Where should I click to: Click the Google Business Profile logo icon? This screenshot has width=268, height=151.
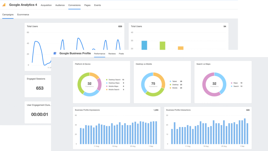click(x=55, y=53)
